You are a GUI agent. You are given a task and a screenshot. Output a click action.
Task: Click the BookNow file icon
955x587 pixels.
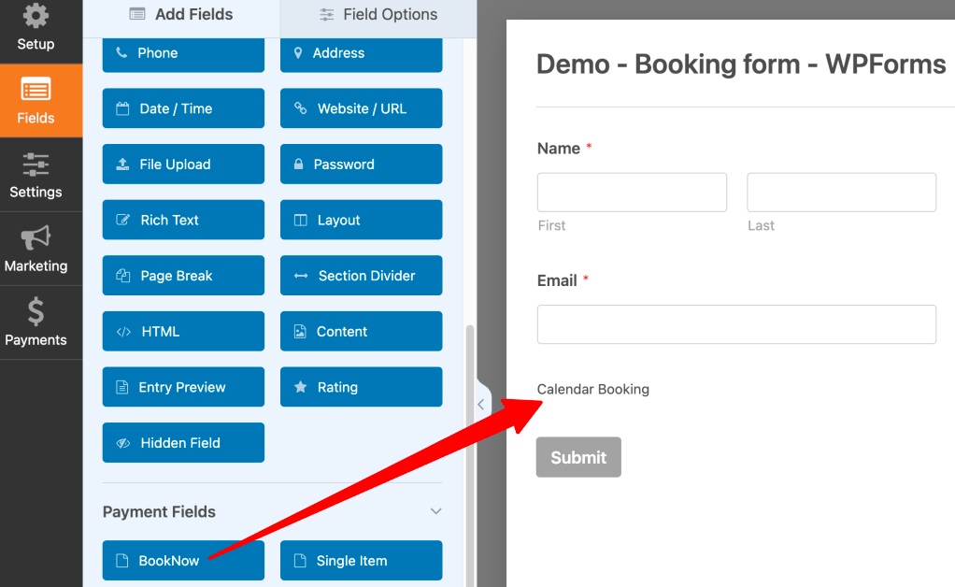pos(121,561)
